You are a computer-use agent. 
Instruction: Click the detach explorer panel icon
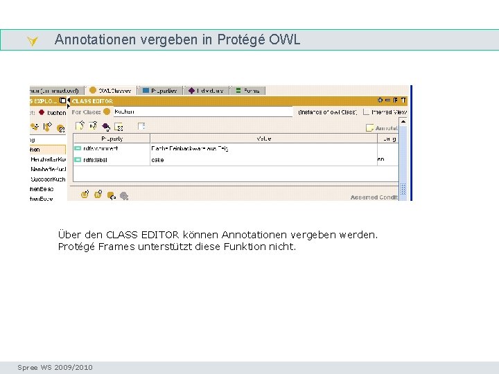click(x=62, y=100)
